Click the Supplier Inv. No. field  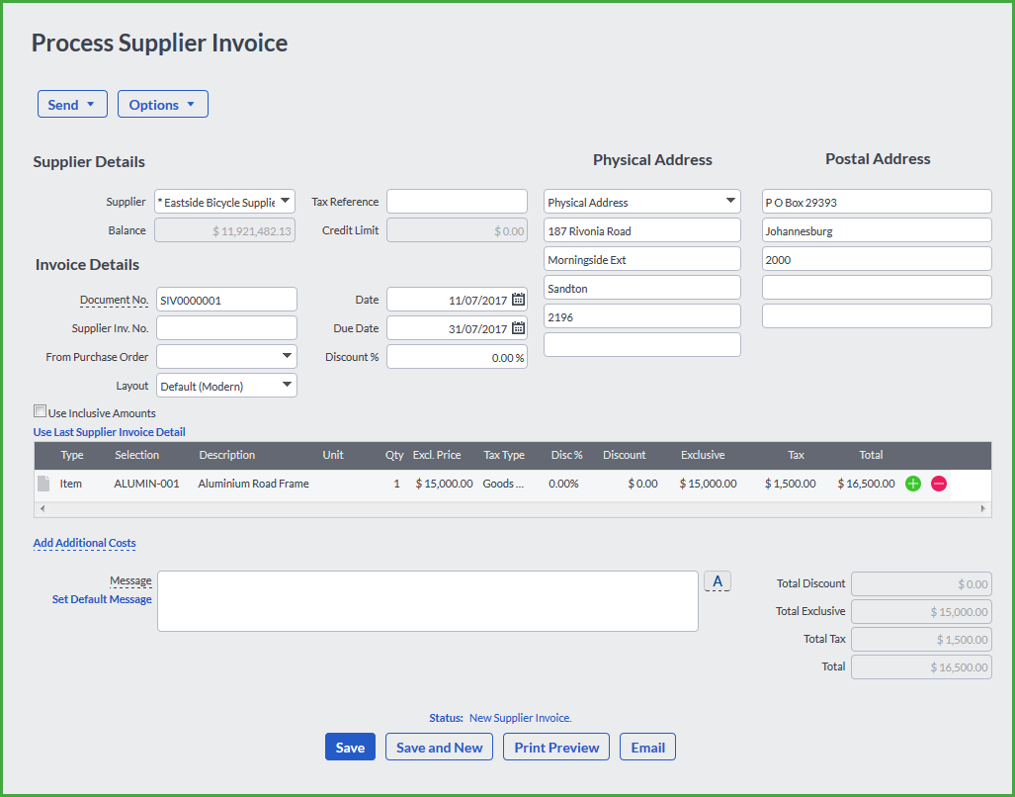point(226,328)
